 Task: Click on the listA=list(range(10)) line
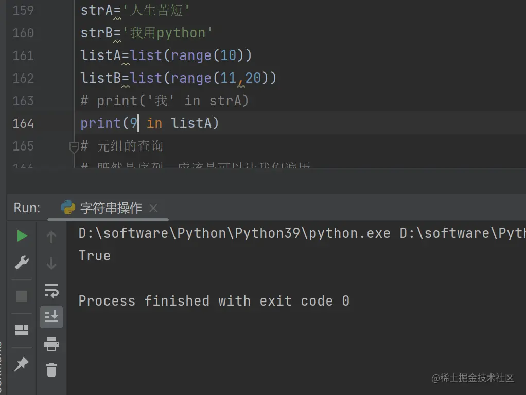[166, 55]
